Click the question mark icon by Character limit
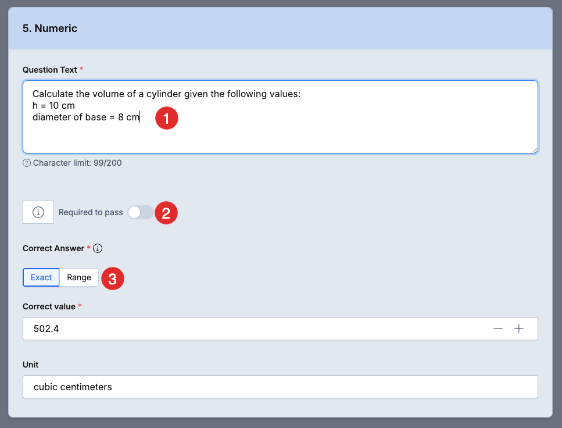 (x=27, y=163)
